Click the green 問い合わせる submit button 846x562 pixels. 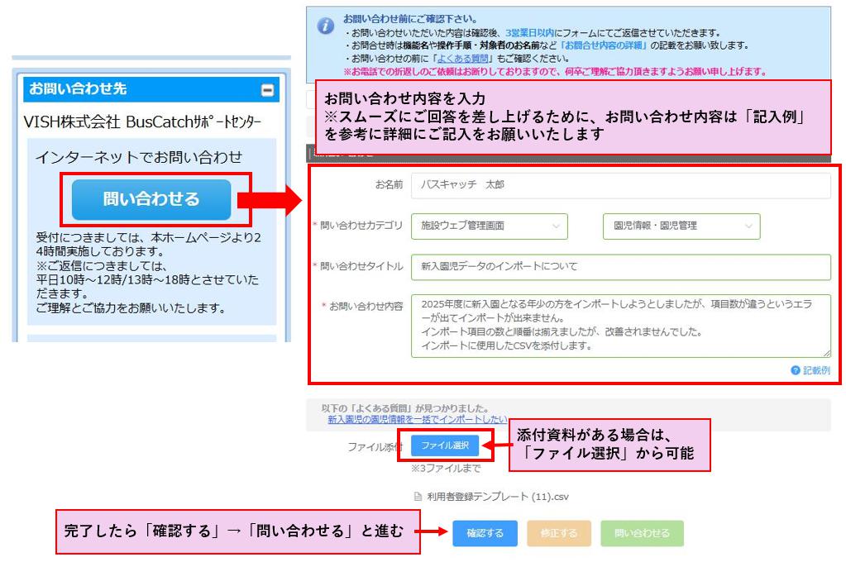coord(639,533)
